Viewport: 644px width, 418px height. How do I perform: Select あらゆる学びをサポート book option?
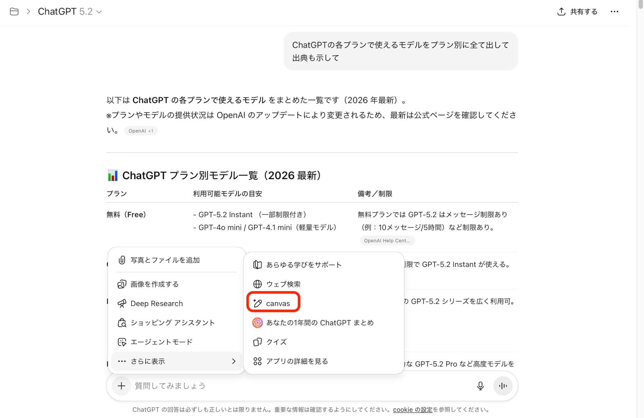(x=303, y=265)
